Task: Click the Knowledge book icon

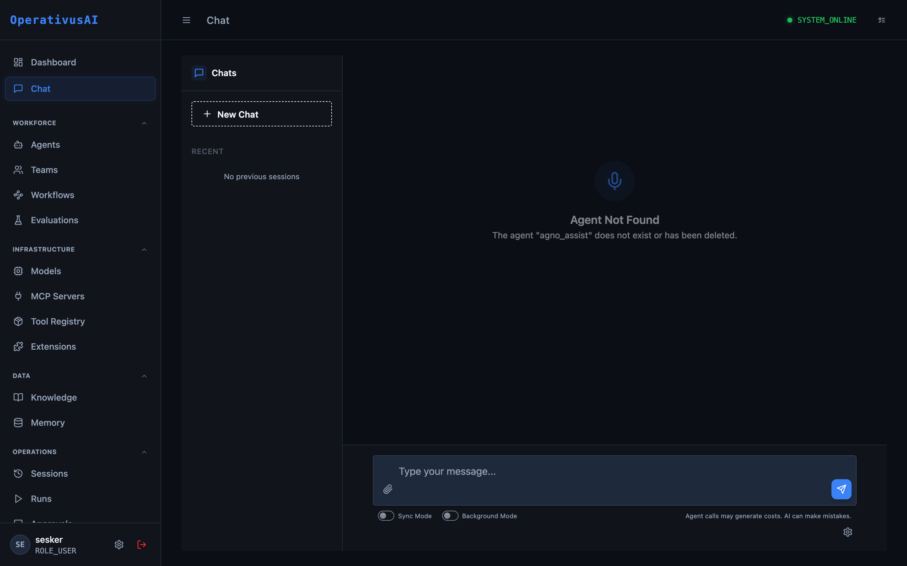Action: (18, 397)
